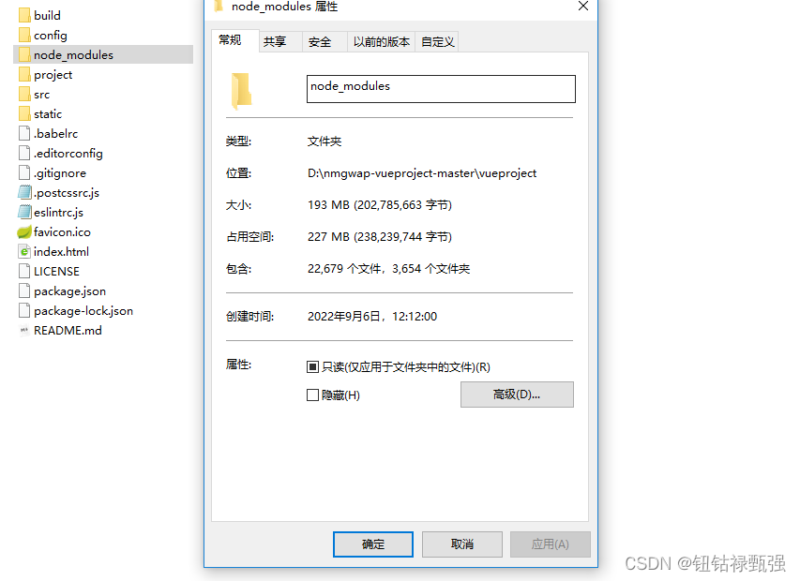Screen dimensions: 800x581
Task: Open advanced attributes via 高级(D)... button
Action: click(x=517, y=395)
